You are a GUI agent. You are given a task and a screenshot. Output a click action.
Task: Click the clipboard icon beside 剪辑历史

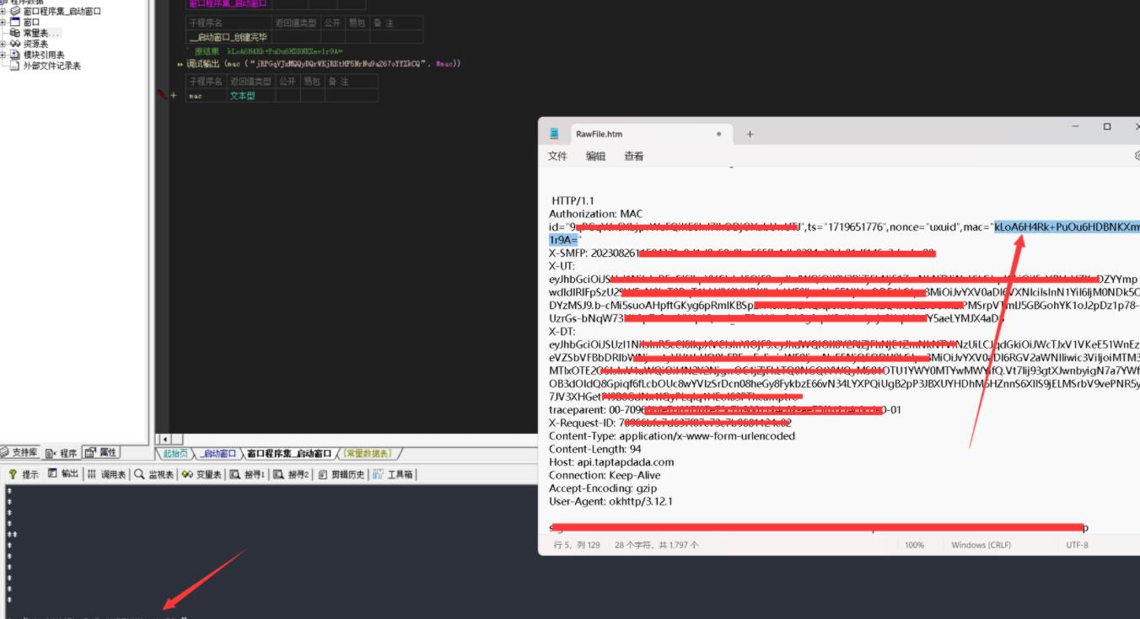click(x=323, y=475)
